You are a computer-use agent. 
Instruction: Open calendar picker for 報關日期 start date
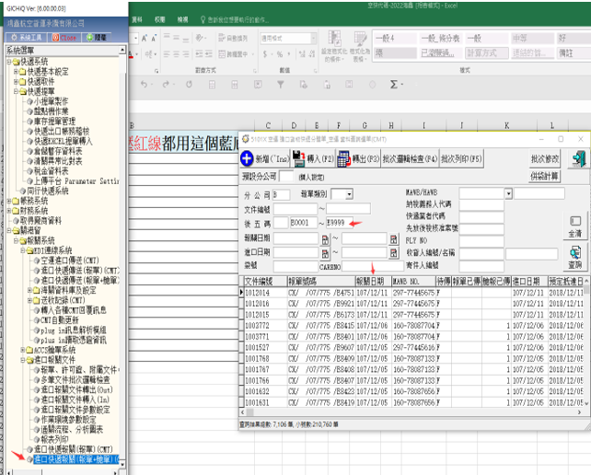click(x=325, y=237)
